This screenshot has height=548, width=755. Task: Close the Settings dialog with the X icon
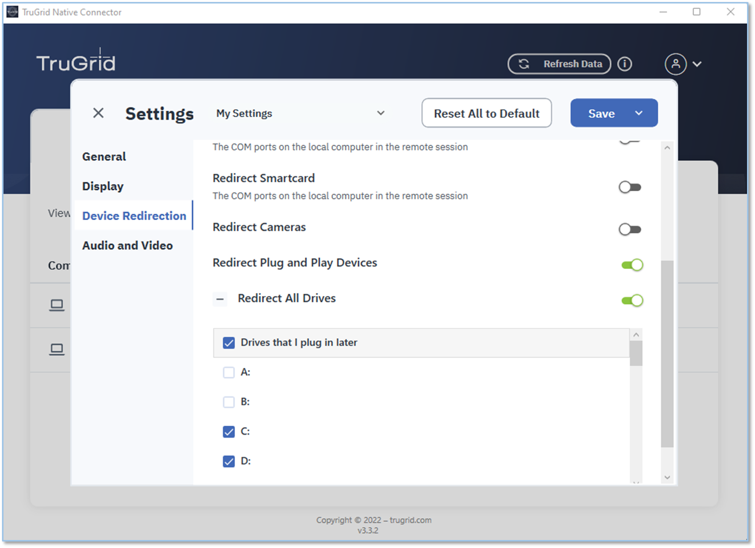[x=98, y=113]
